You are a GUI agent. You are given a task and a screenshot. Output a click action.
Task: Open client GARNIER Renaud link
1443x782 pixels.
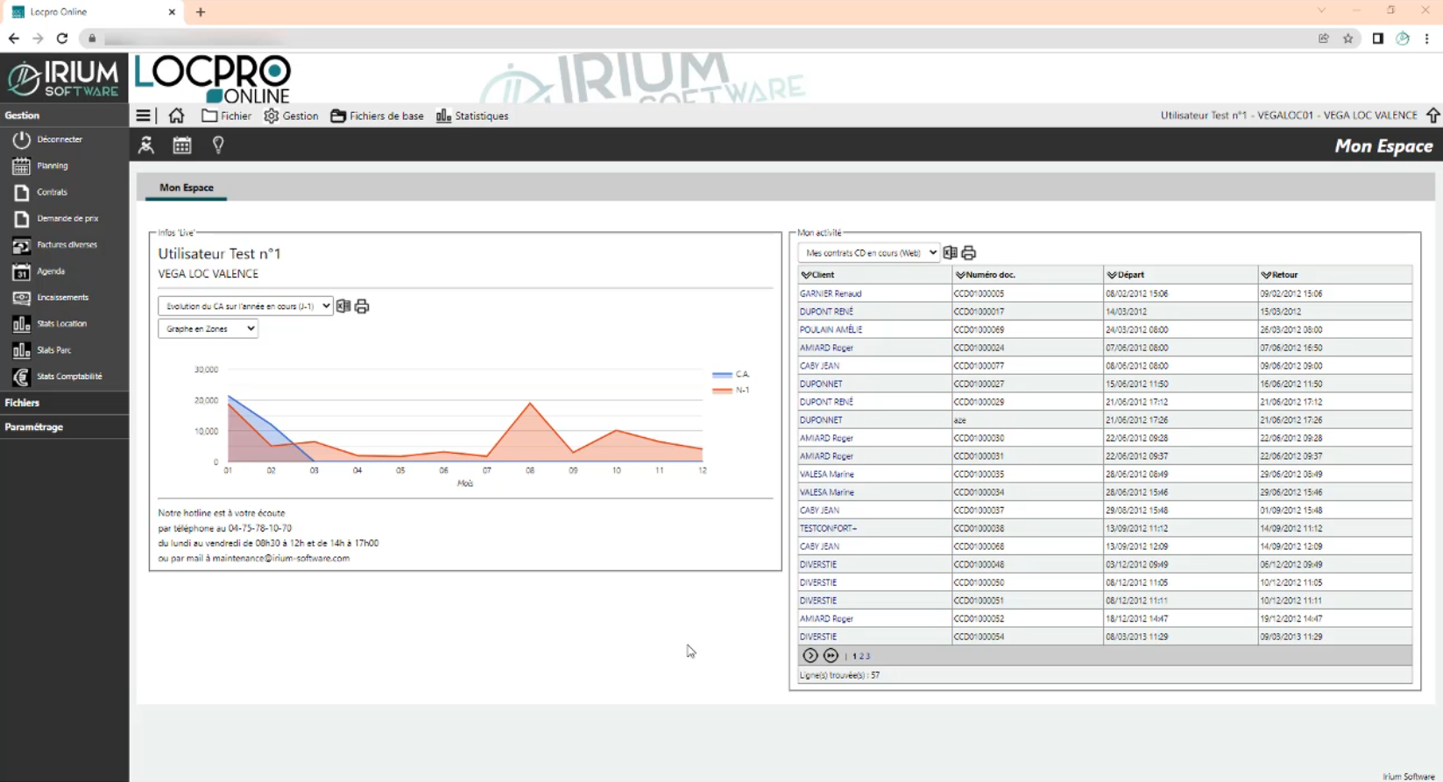pos(831,293)
